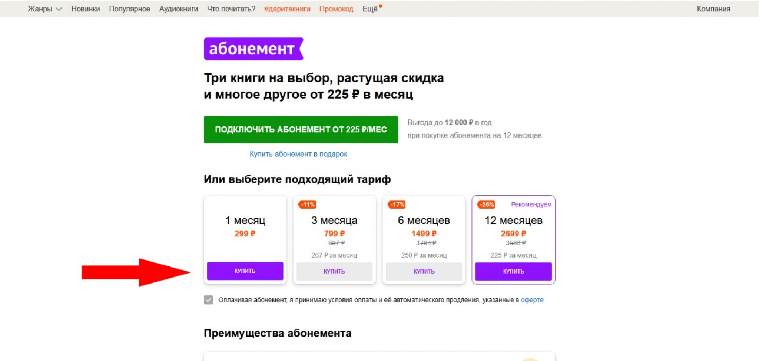Image resolution: width=759 pixels, height=361 pixels.
Task: Click the 799 ₽ price
Action: click(x=334, y=234)
